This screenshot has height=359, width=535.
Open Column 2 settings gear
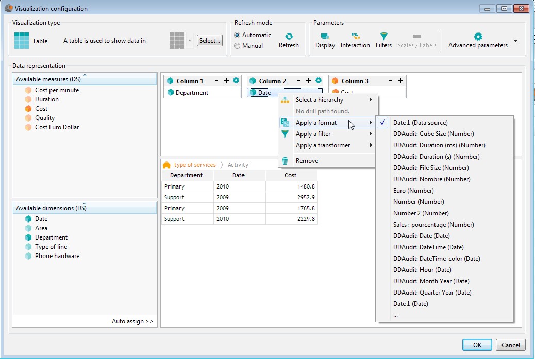319,80
